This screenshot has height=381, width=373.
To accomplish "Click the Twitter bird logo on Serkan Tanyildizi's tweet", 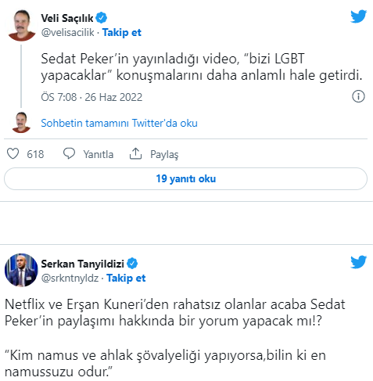I will [358, 262].
